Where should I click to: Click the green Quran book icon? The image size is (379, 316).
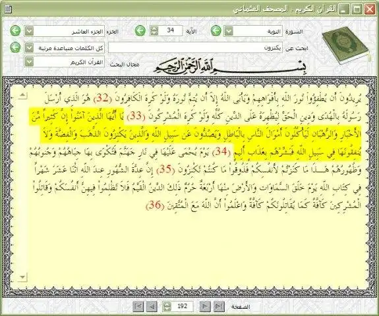point(347,46)
